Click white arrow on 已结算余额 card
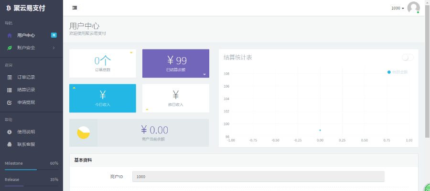 [x=204, y=74]
